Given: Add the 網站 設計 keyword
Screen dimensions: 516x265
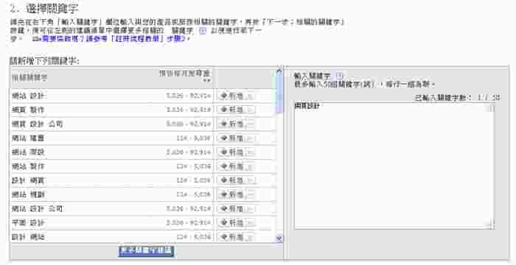Looking at the screenshot, I should point(237,96).
